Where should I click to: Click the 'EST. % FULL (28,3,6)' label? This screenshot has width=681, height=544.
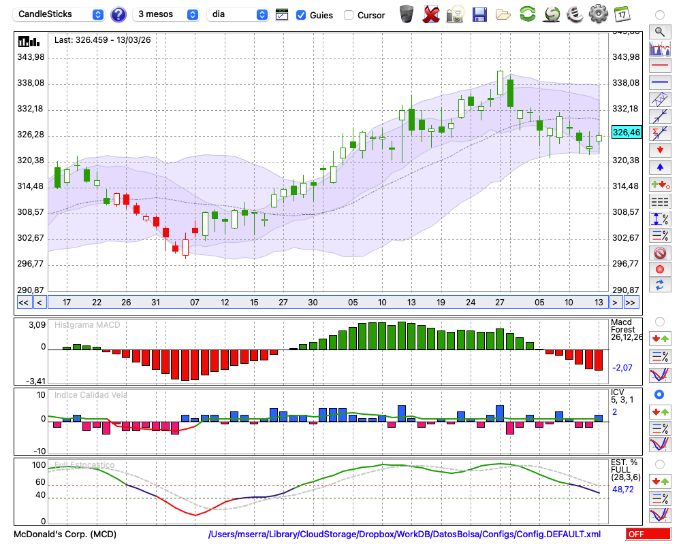[x=626, y=470]
